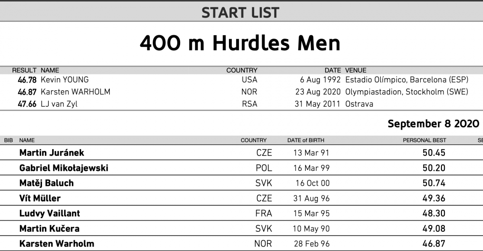The width and height of the screenshot is (483, 251).
Task: Click Kevin YOUNG record name
Action: coord(65,80)
